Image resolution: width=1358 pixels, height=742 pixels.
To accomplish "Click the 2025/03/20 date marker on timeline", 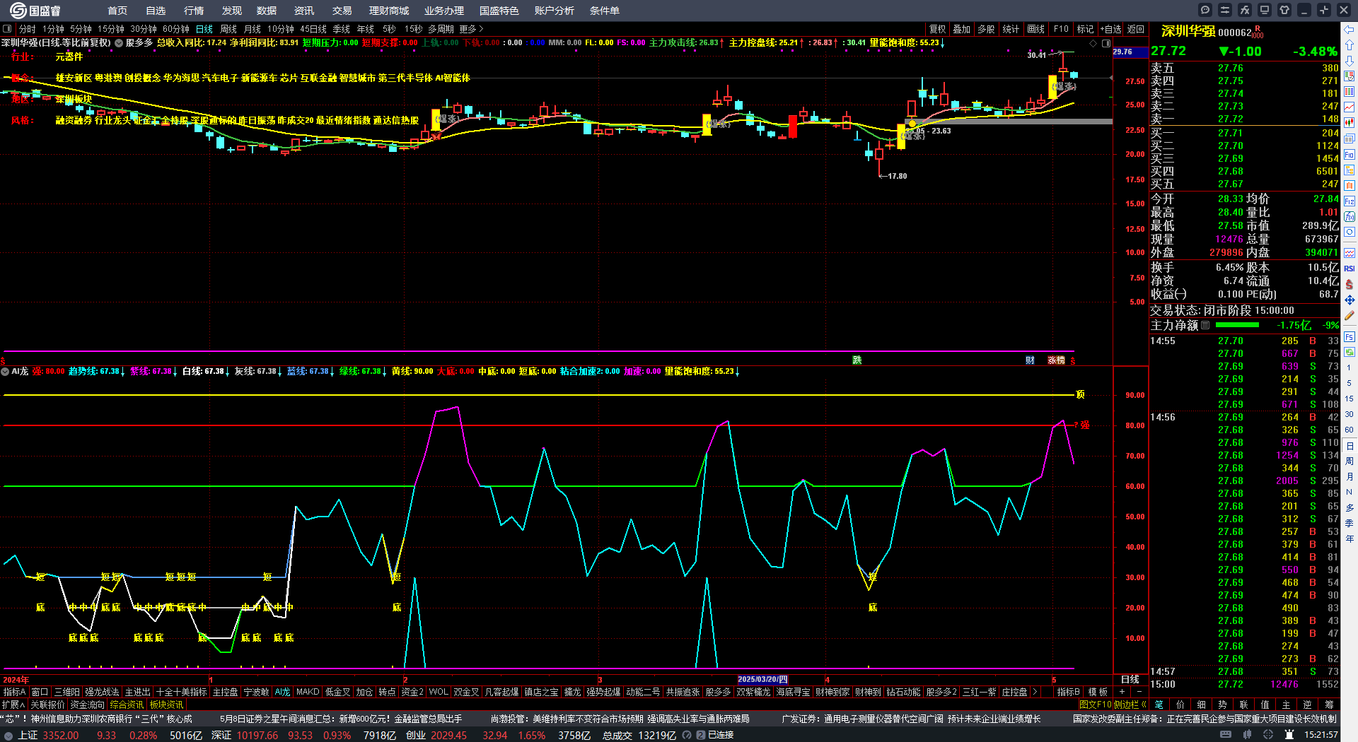I will [762, 679].
